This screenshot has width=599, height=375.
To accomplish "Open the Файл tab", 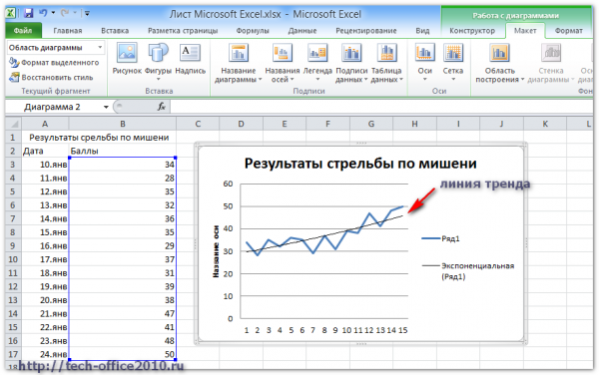I will (23, 31).
